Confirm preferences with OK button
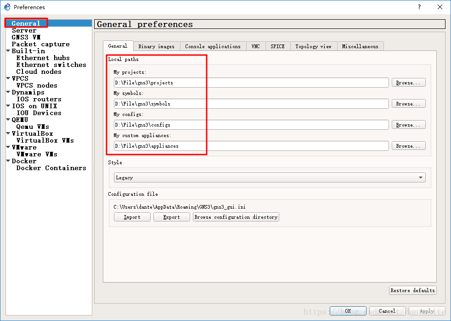 [x=348, y=311]
